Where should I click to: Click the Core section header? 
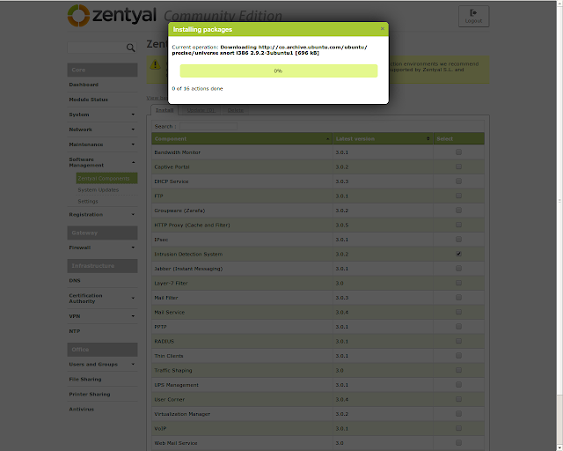click(102, 70)
